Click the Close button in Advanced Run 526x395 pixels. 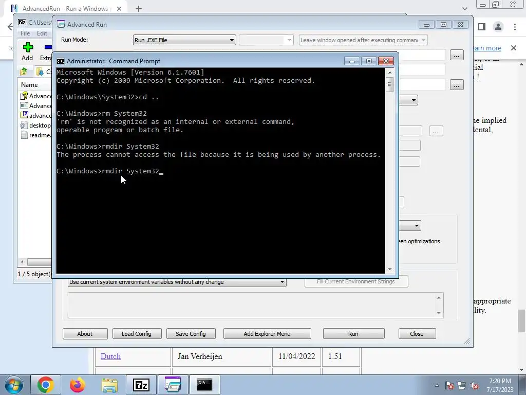(x=417, y=333)
